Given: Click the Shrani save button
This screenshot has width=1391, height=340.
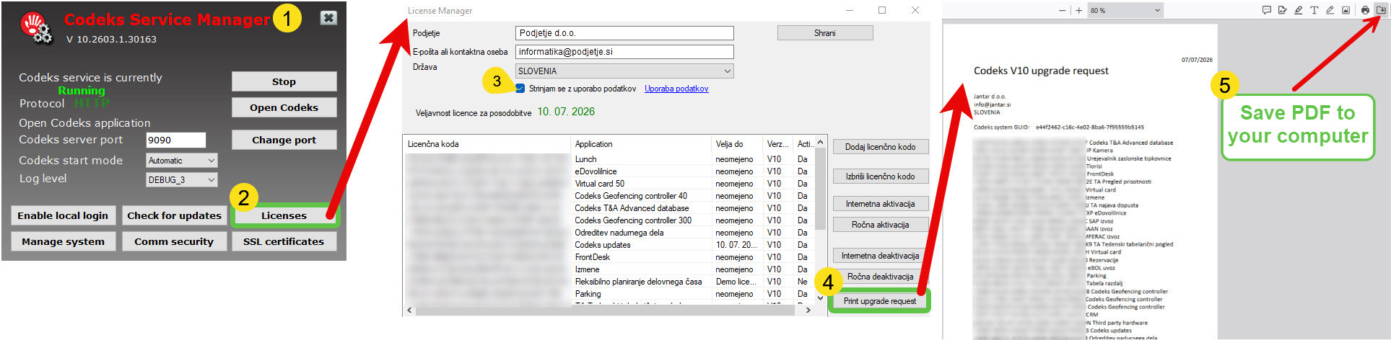Looking at the screenshot, I should (x=825, y=33).
